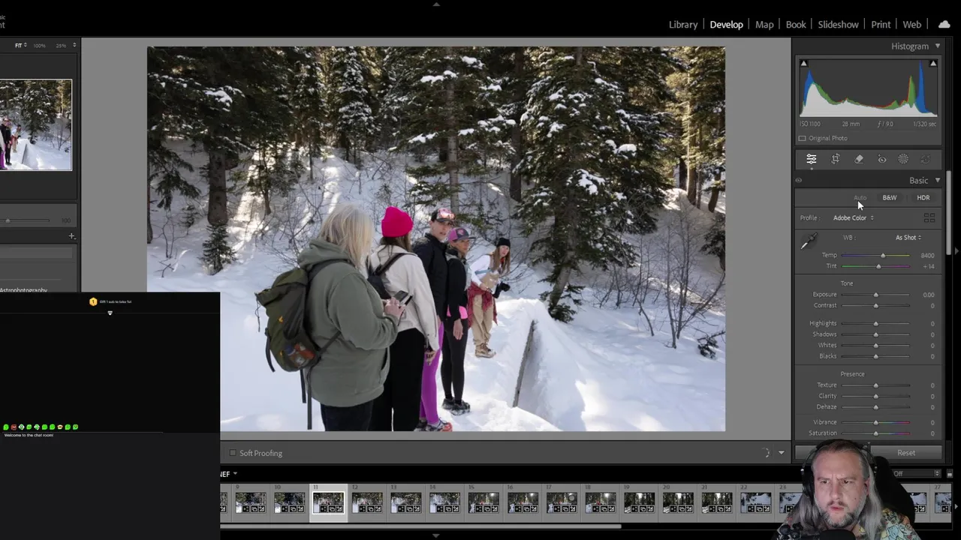
Task: Toggle the highlight clipping indicator triangle
Action: pyautogui.click(x=933, y=64)
